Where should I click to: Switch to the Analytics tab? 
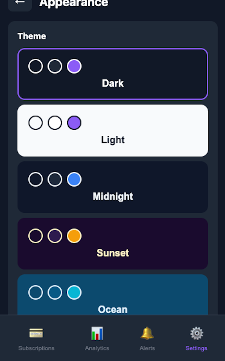point(97,338)
